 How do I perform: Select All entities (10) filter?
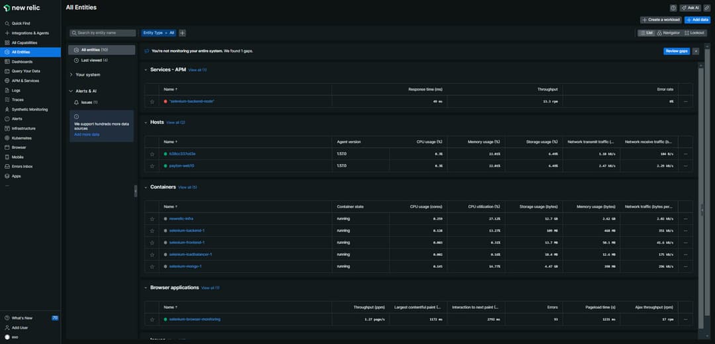pyautogui.click(x=102, y=50)
